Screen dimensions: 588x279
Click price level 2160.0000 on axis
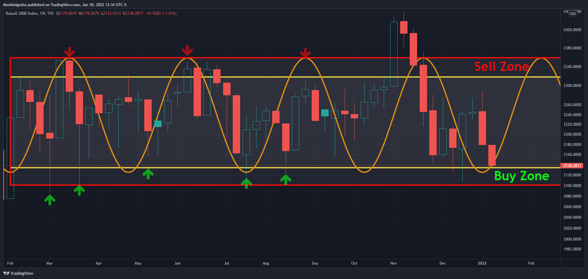(x=572, y=155)
